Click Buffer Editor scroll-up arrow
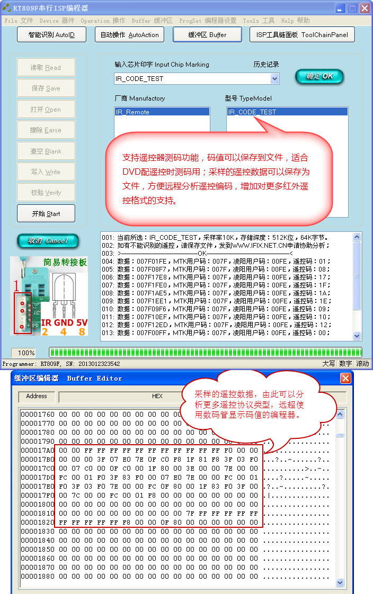 pyautogui.click(x=340, y=414)
